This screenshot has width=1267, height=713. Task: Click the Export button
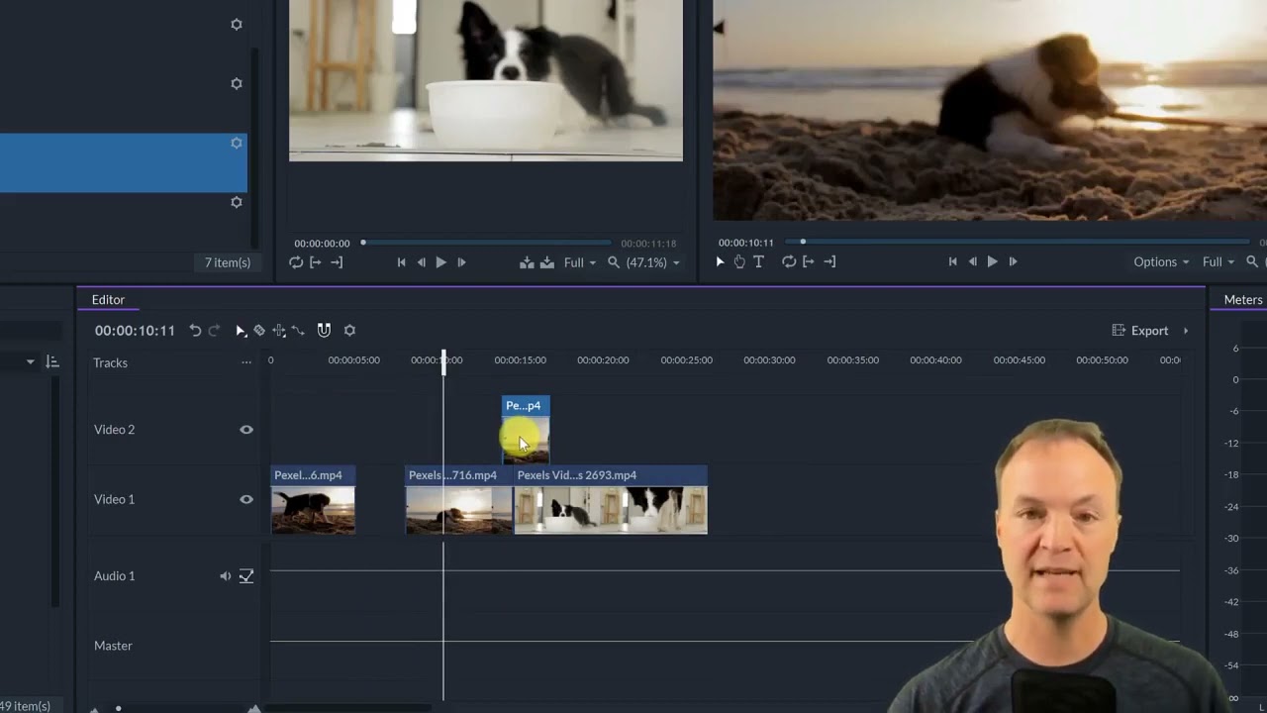[1140, 331]
